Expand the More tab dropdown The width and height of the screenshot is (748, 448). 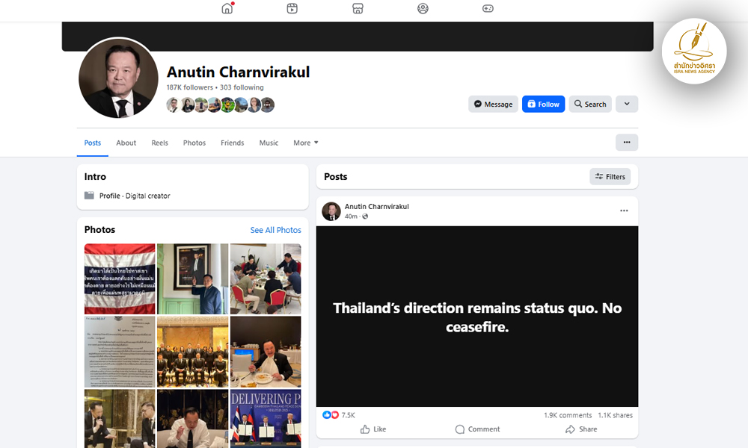click(x=305, y=143)
